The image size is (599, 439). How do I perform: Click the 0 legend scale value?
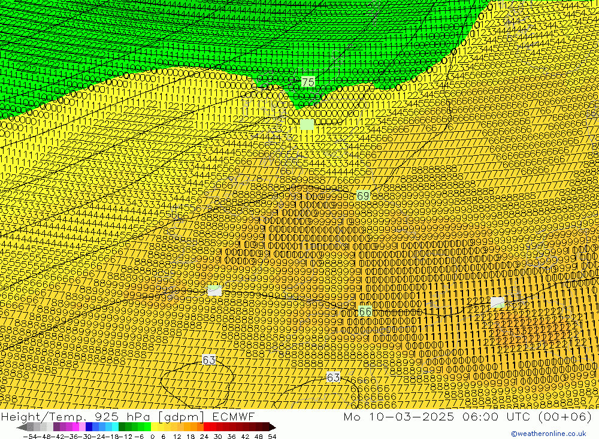pos(152,437)
